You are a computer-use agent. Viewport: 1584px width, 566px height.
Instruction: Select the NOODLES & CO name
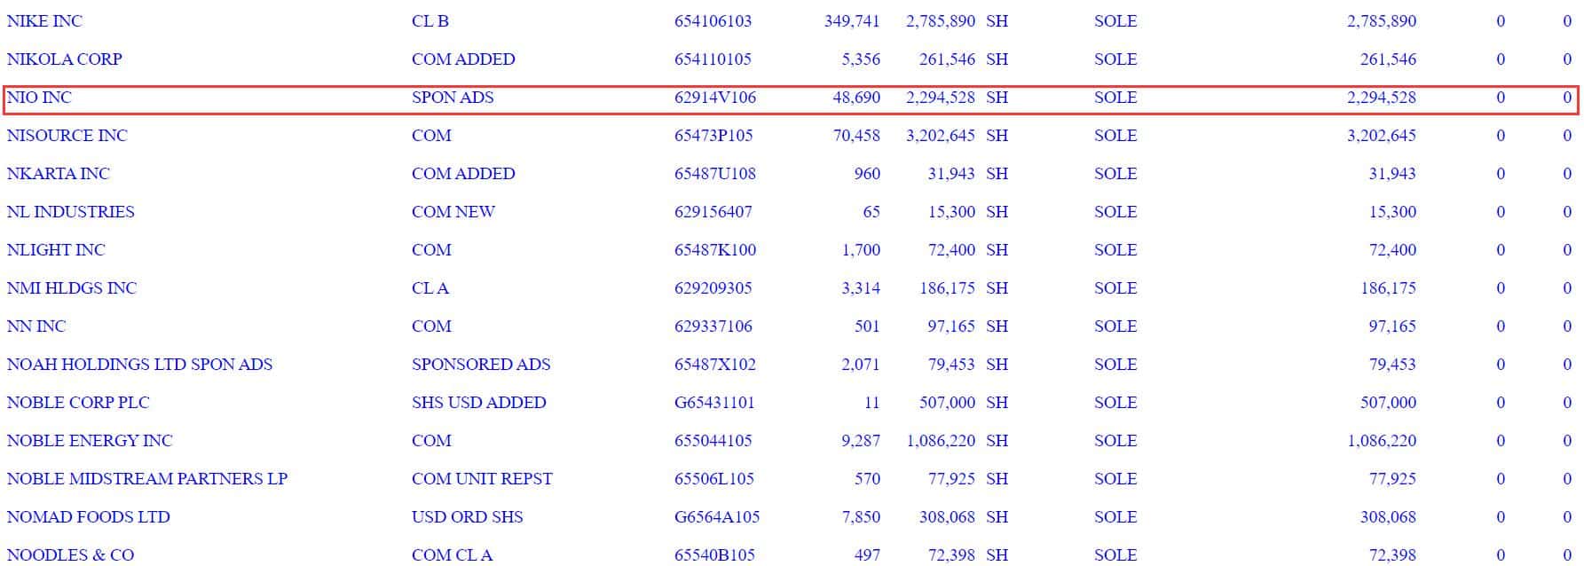(x=70, y=555)
